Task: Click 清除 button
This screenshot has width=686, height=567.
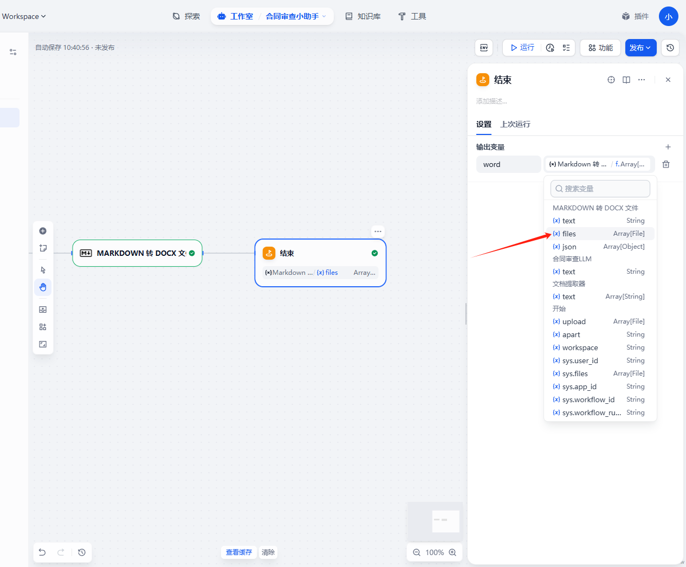Action: pyautogui.click(x=268, y=552)
